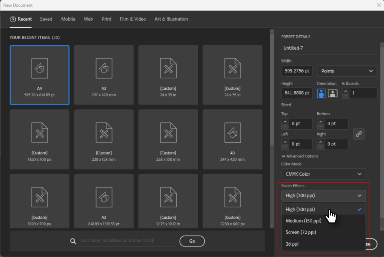Set landscape orientation
The height and width of the screenshot is (257, 384).
point(332,93)
